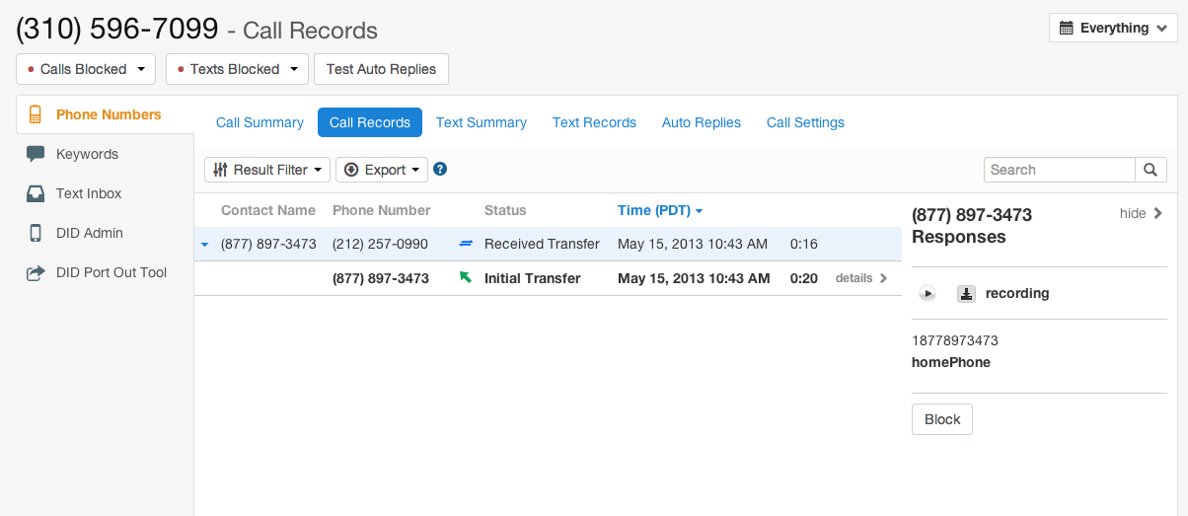Click into the Search field

tap(1059, 170)
